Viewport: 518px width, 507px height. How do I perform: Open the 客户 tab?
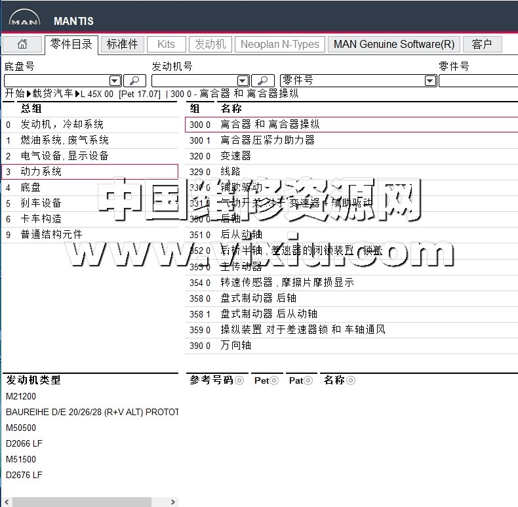click(x=482, y=45)
